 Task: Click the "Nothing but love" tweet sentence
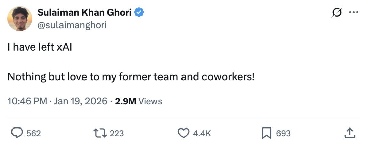pyautogui.click(x=131, y=77)
